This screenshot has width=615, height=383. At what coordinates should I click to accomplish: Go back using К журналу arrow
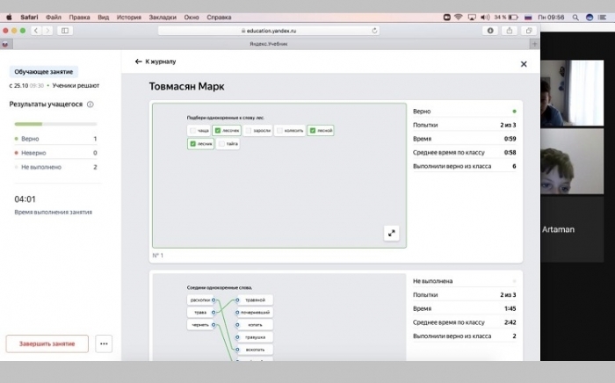[x=138, y=61]
